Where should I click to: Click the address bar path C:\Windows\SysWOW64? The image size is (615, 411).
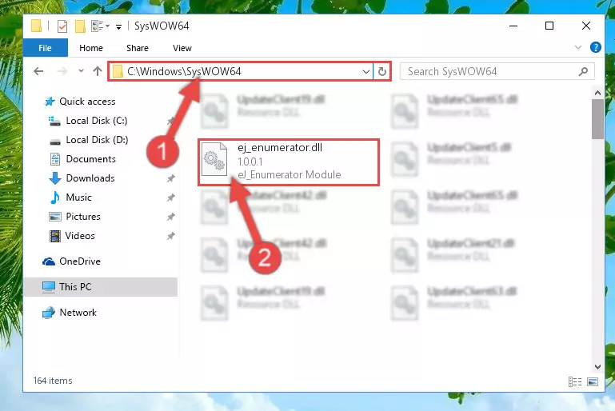point(184,71)
